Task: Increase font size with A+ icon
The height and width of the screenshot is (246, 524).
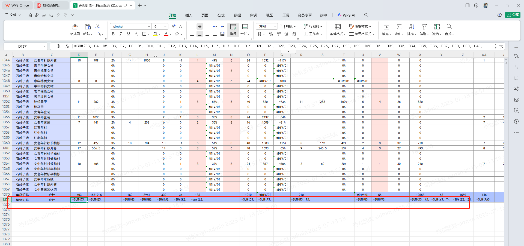Action: click(x=174, y=26)
